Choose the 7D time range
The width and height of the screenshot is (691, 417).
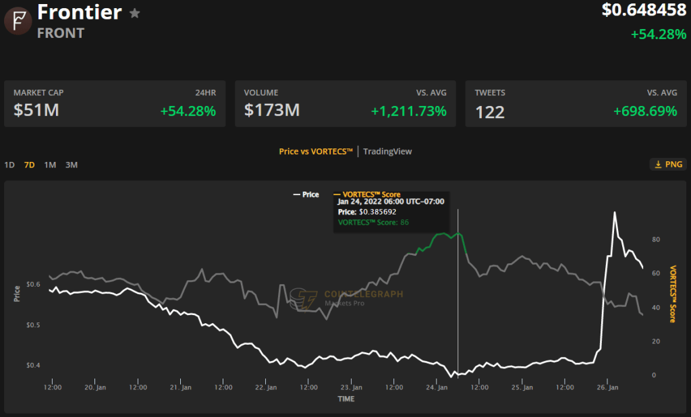point(29,165)
